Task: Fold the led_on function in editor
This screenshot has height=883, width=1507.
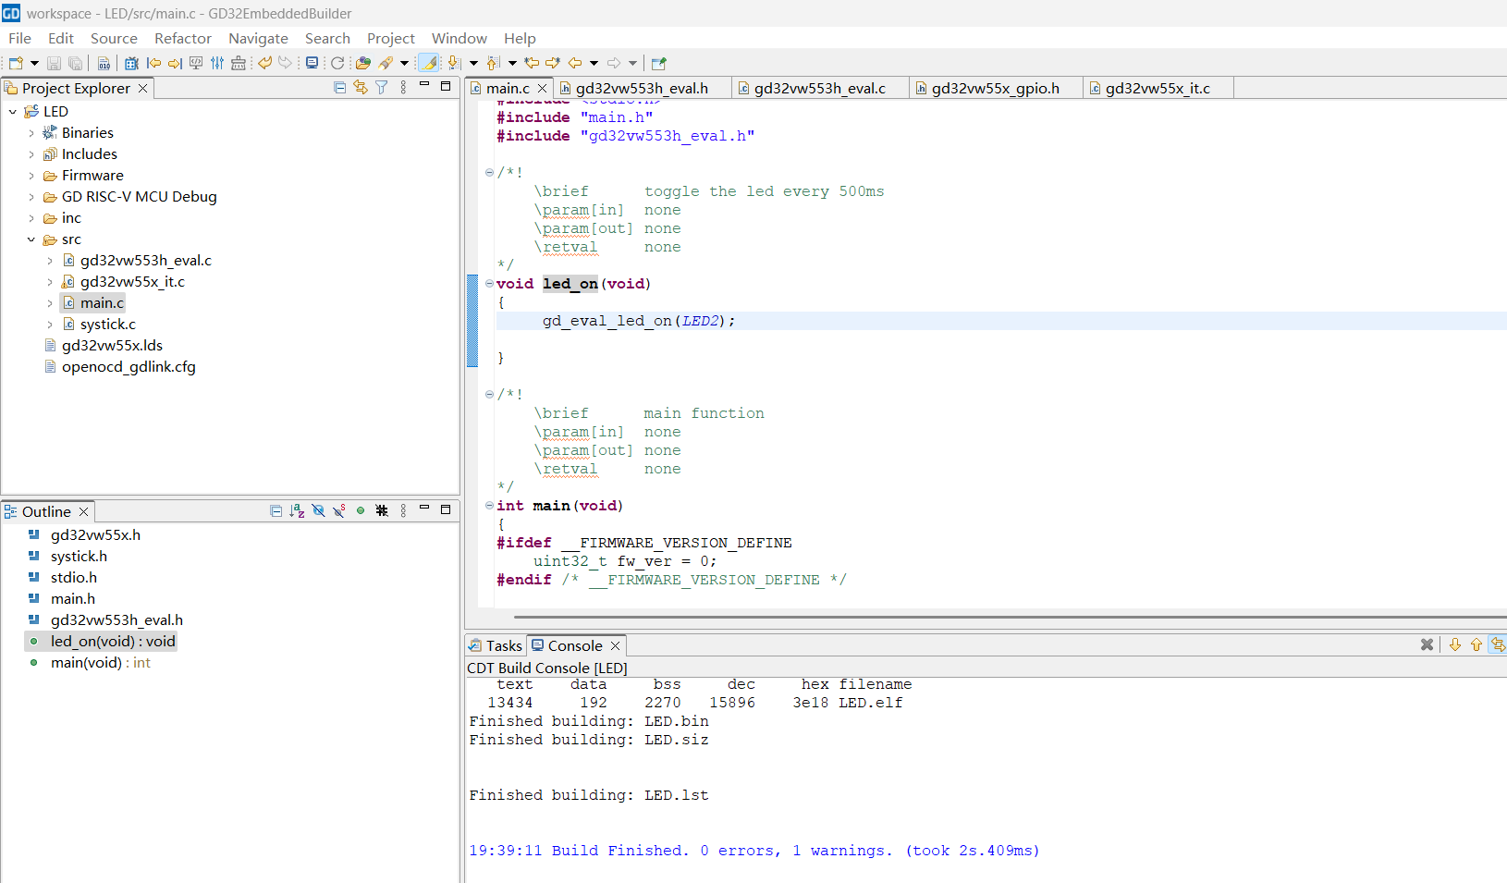Action: [x=489, y=284]
